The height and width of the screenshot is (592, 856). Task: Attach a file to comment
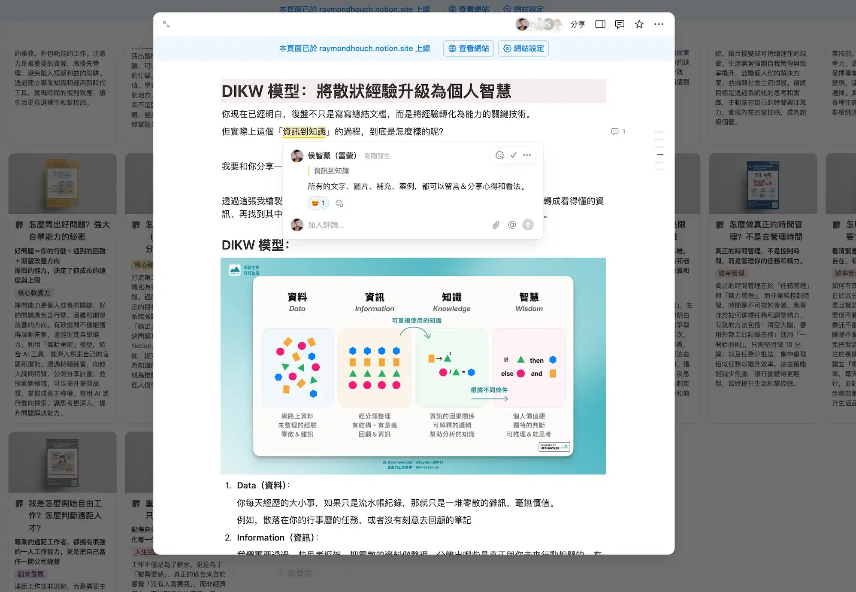pyautogui.click(x=496, y=225)
